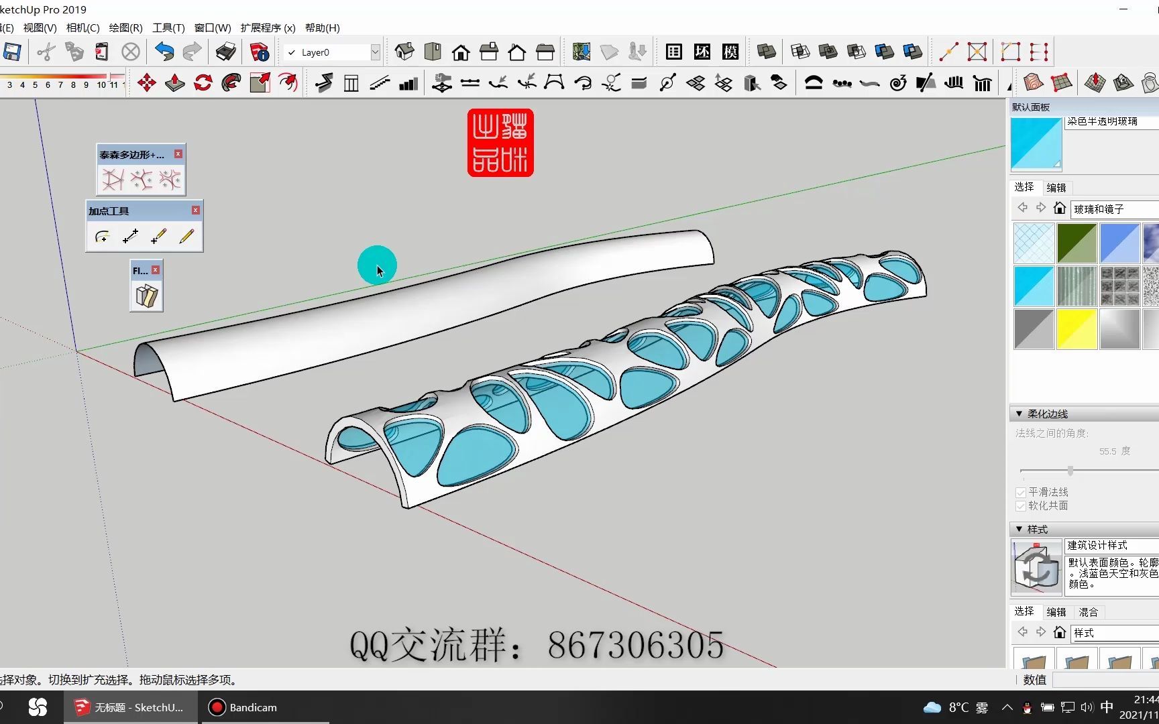Click materials Home icon next to 玻璃和镜子
This screenshot has height=724, width=1159.
(x=1060, y=208)
